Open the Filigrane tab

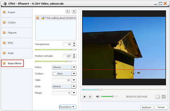point(17,33)
